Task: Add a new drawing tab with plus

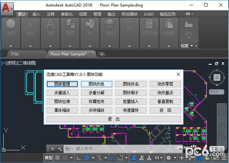Action: pos(102,54)
